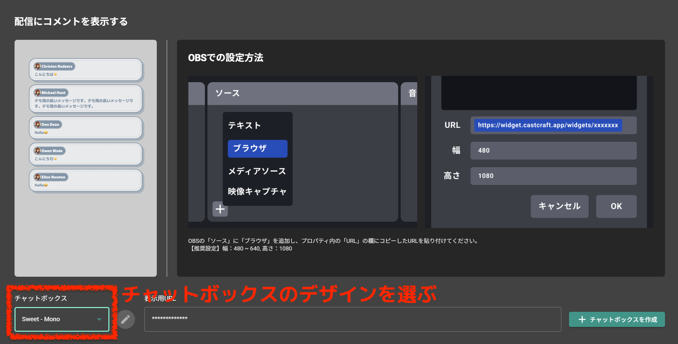678x344 pixels.
Task: Click the チャットボックスを作成 button
Action: point(617,320)
